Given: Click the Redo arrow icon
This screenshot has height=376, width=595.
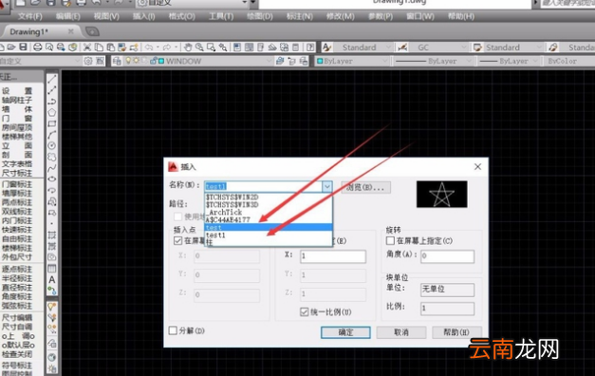Looking at the screenshot, I should coord(167,47).
